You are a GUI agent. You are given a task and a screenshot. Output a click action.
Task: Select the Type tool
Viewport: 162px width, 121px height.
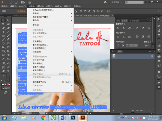click(3, 32)
